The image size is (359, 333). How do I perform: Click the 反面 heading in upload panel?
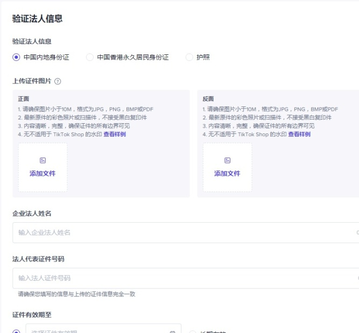click(208, 99)
